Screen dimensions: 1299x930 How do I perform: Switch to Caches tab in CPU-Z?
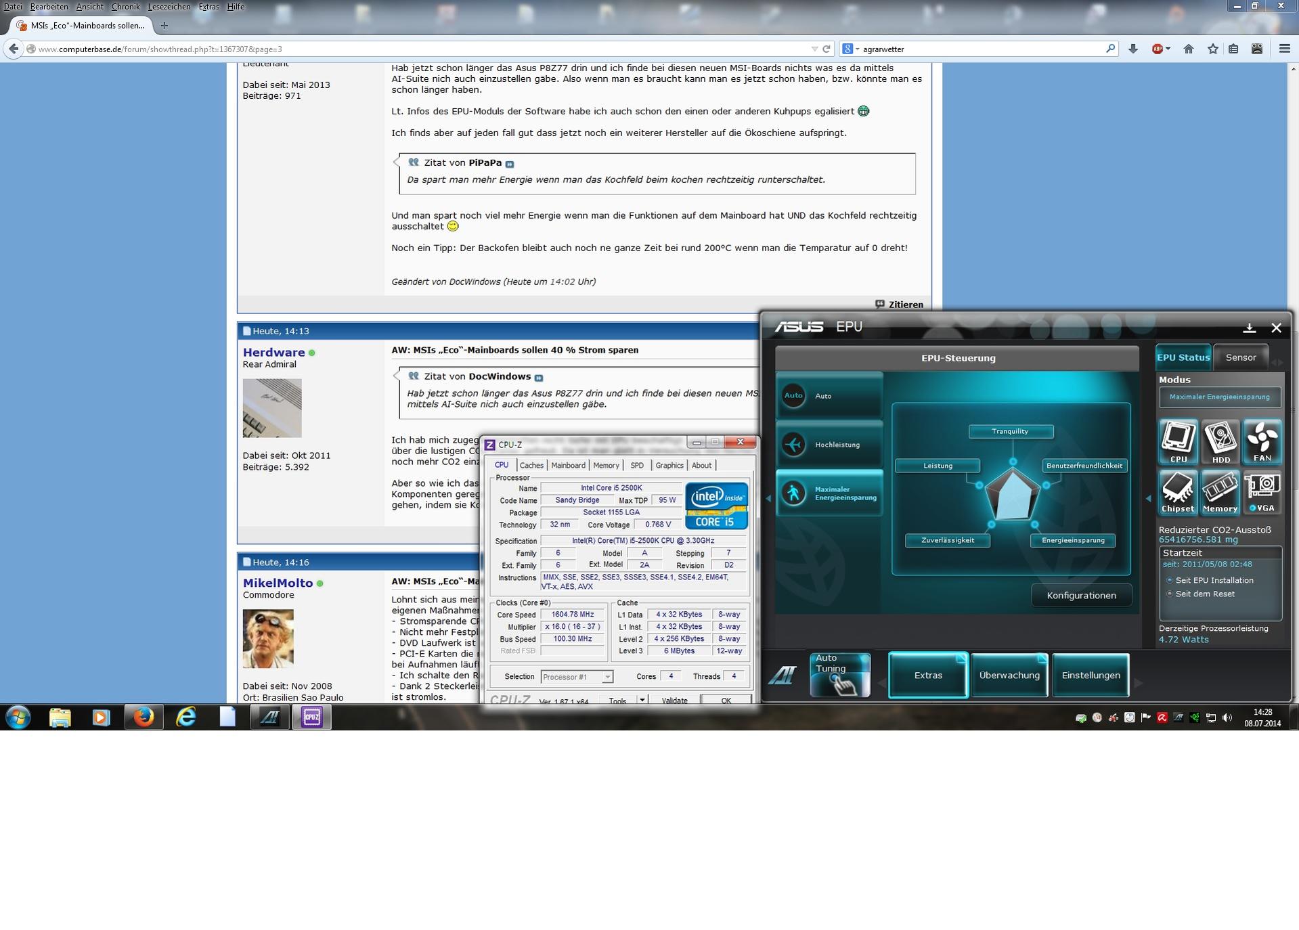pyautogui.click(x=531, y=465)
